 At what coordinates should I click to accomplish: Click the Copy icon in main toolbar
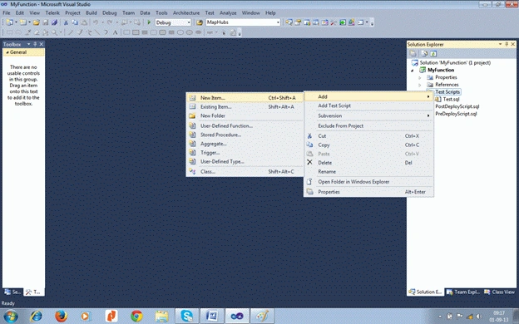pos(75,22)
